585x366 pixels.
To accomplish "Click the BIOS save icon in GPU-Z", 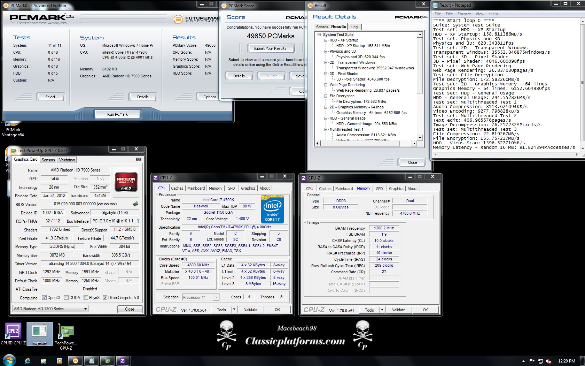I will pyautogui.click(x=135, y=204).
